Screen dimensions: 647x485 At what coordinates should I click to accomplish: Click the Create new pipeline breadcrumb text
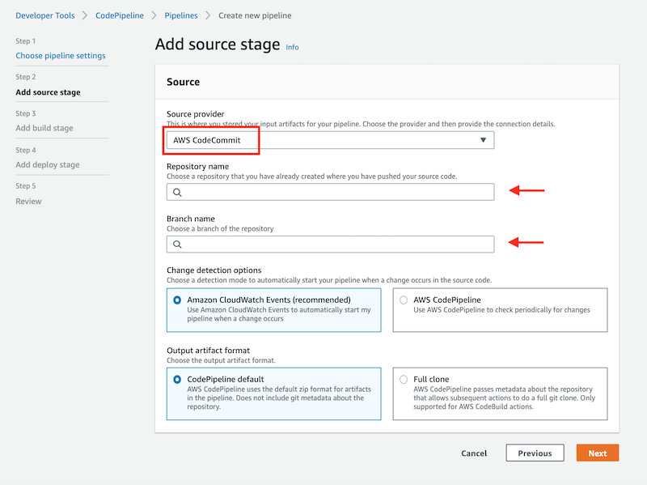click(x=255, y=15)
